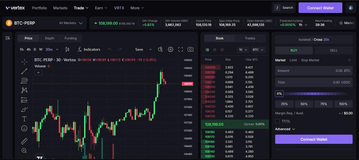Open chart settings gear icon

pyautogui.click(x=171, y=50)
